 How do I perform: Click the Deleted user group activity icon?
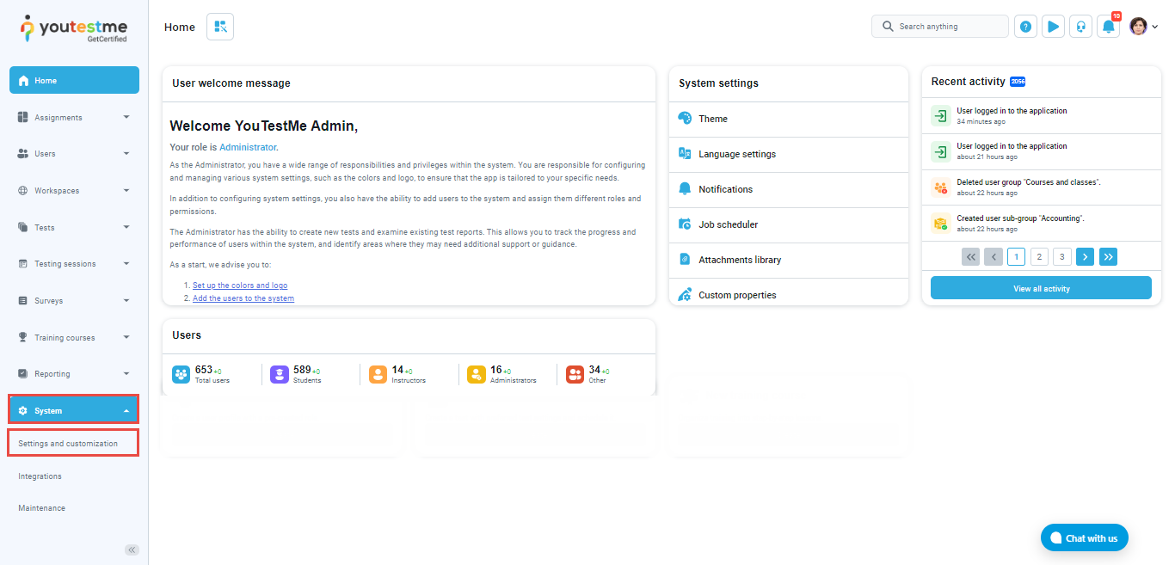click(941, 187)
